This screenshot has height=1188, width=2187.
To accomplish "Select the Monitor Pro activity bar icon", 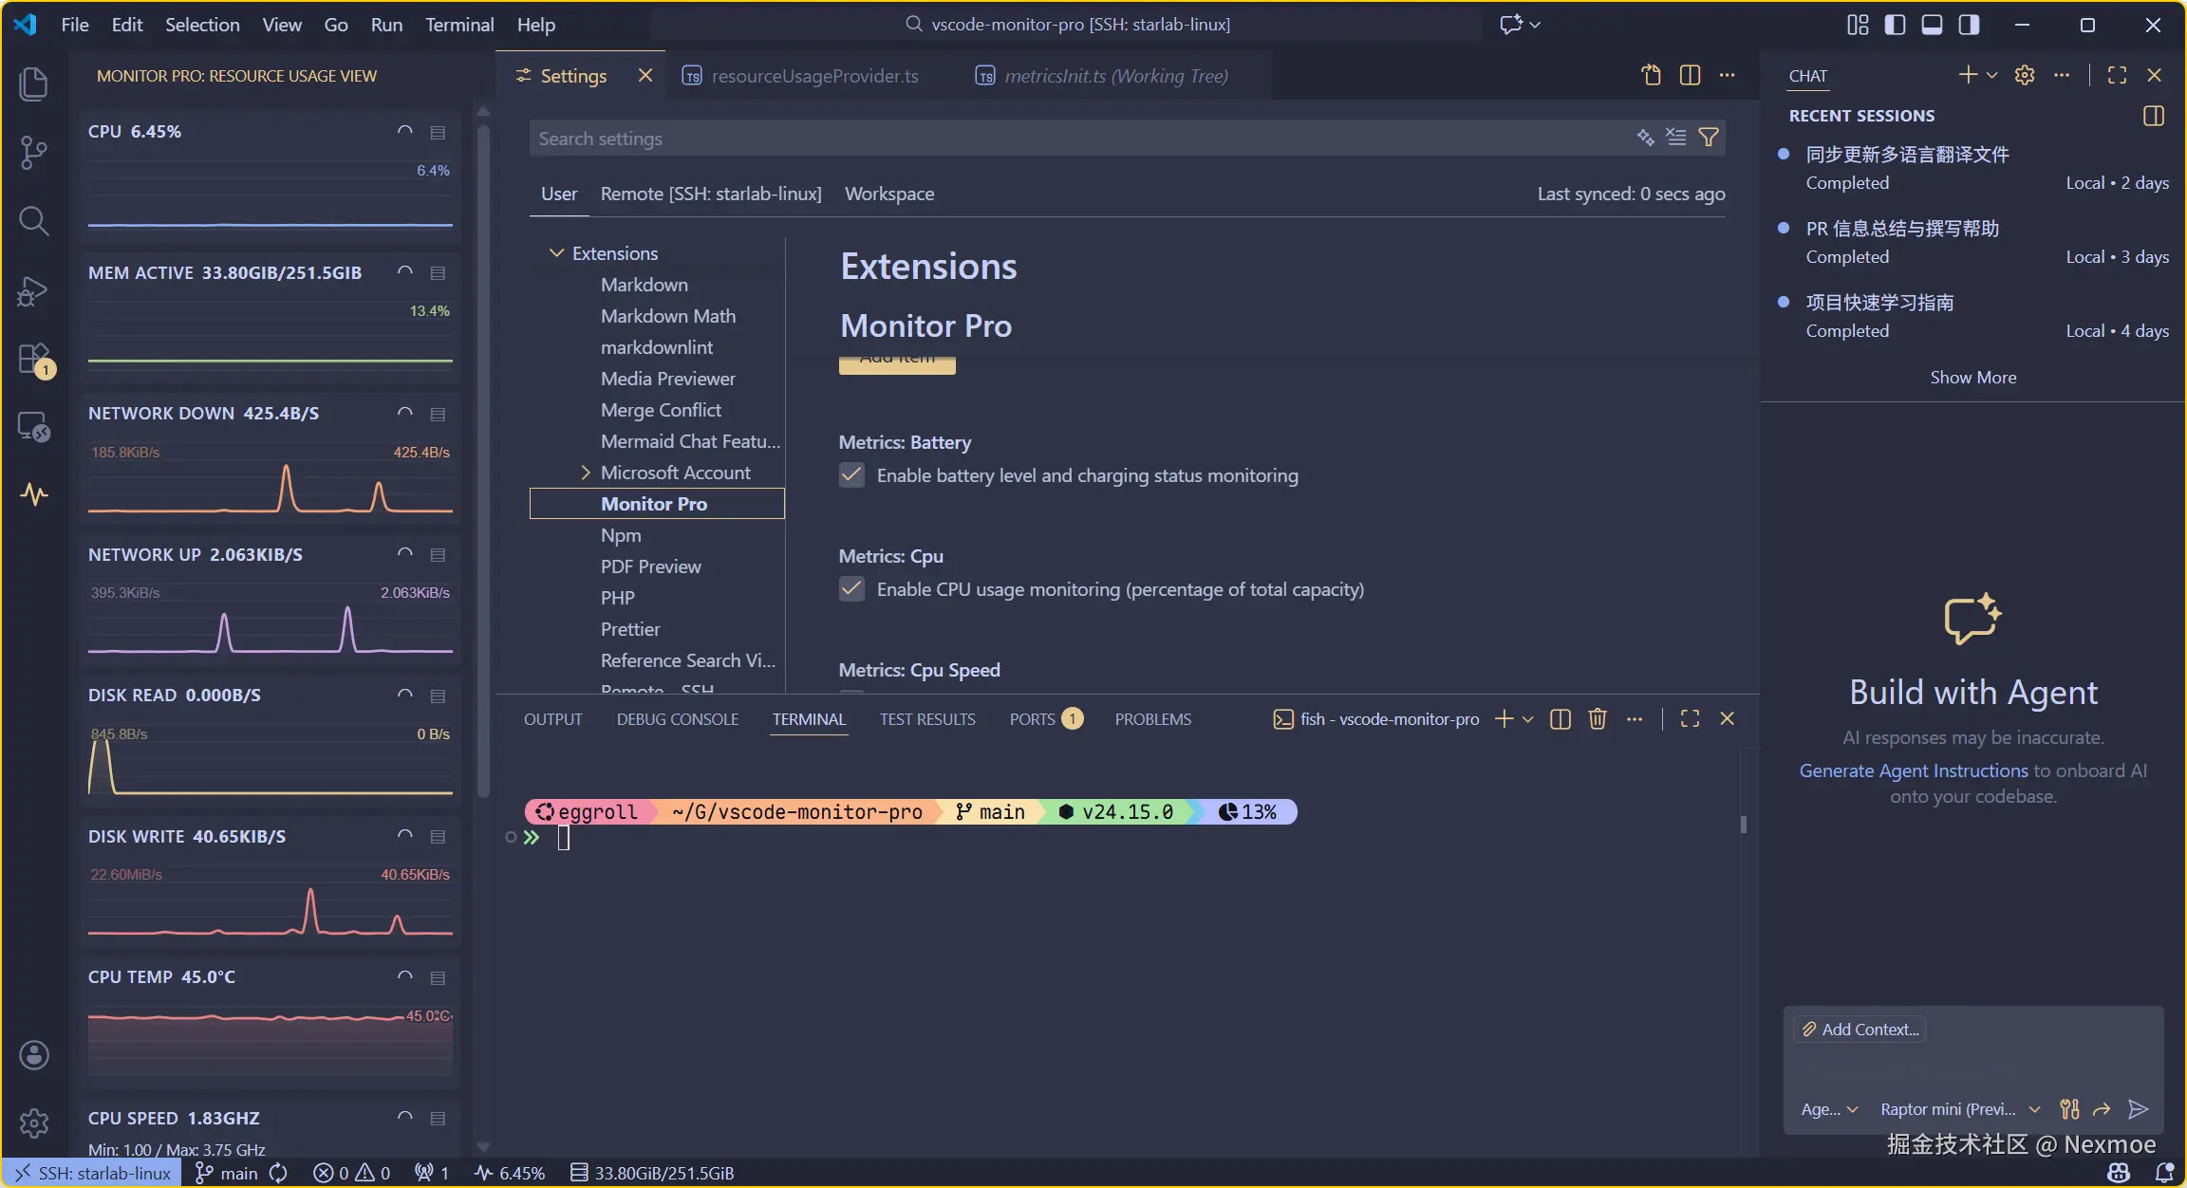I will point(34,494).
